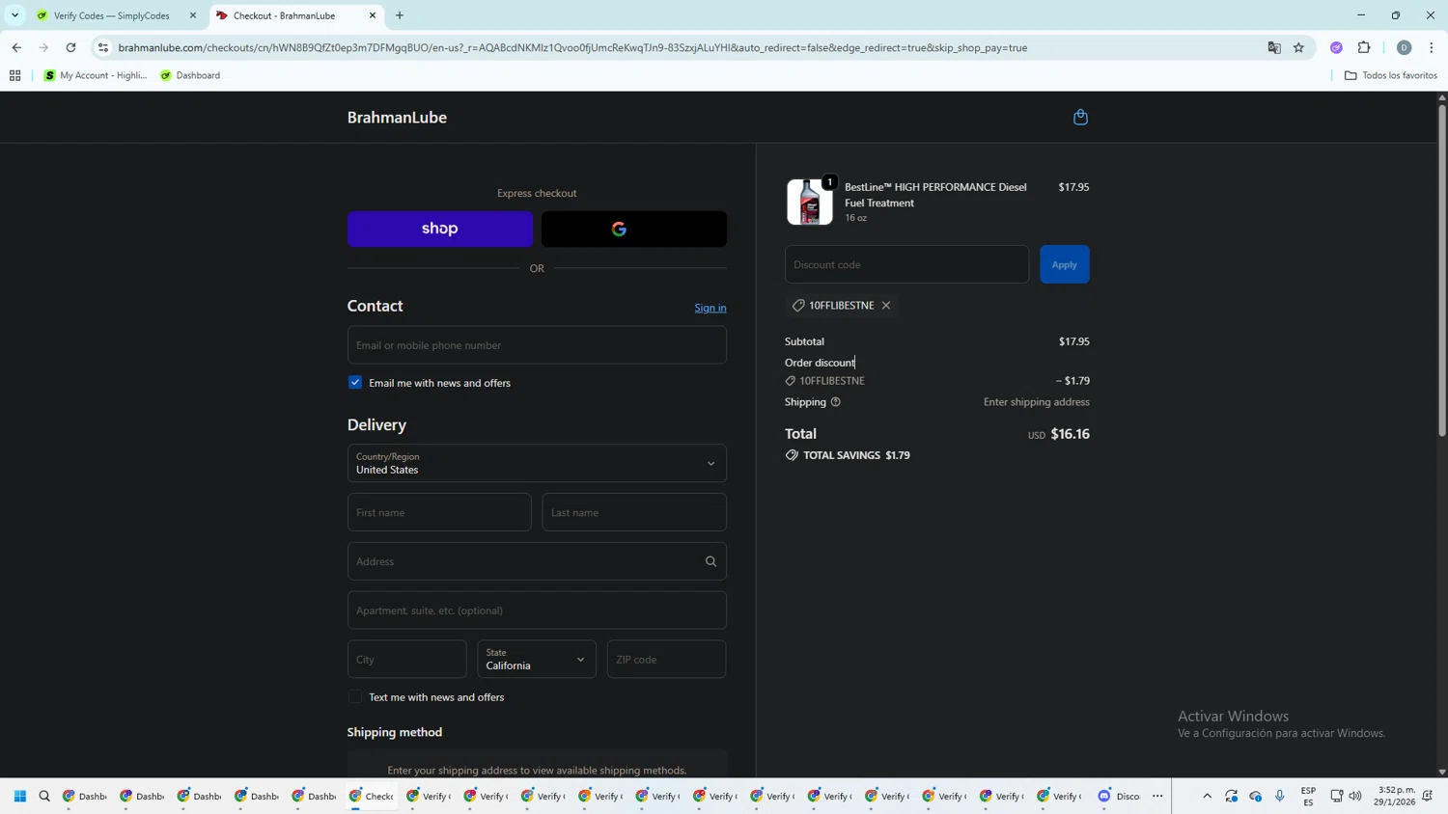Viewport: 1448px width, 814px height.
Task: Open the Dashboard bookmark
Action: (x=190, y=75)
